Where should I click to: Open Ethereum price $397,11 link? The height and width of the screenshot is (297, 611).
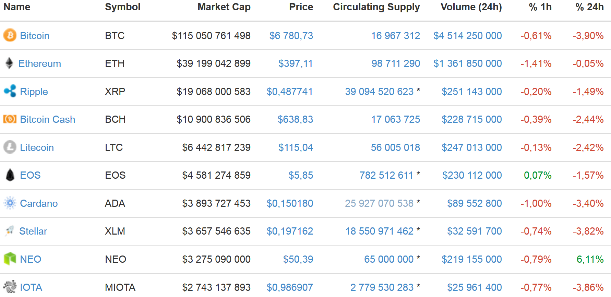pyautogui.click(x=295, y=63)
